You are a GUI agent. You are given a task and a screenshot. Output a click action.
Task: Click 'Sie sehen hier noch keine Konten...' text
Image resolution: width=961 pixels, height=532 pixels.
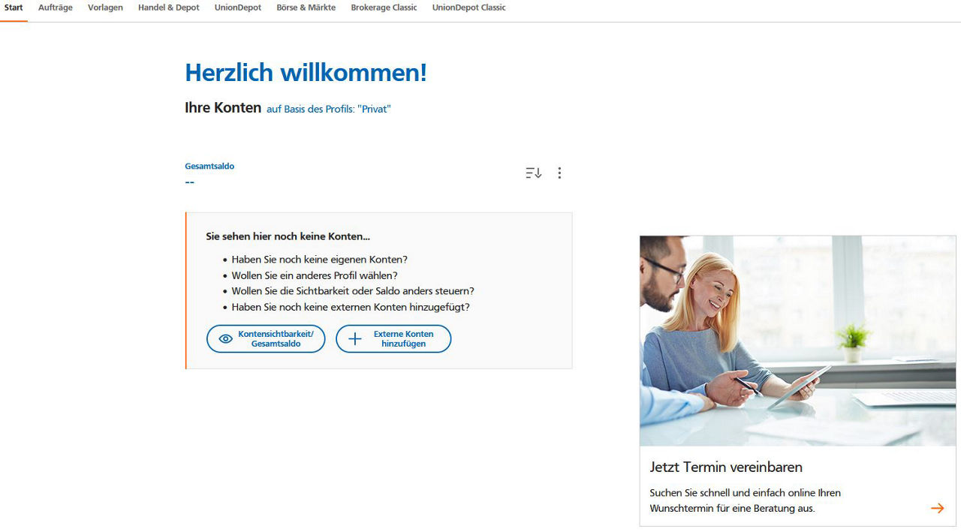pos(288,236)
